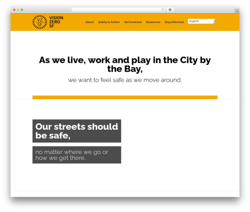Click the browser download icon button

point(170,10)
